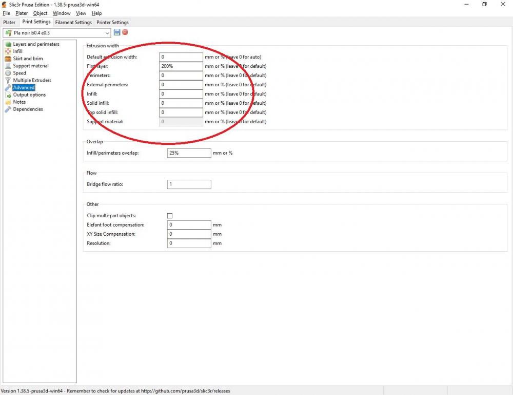Click the Solid infill width field
Viewport: 513px width, 395px height.
(181, 103)
